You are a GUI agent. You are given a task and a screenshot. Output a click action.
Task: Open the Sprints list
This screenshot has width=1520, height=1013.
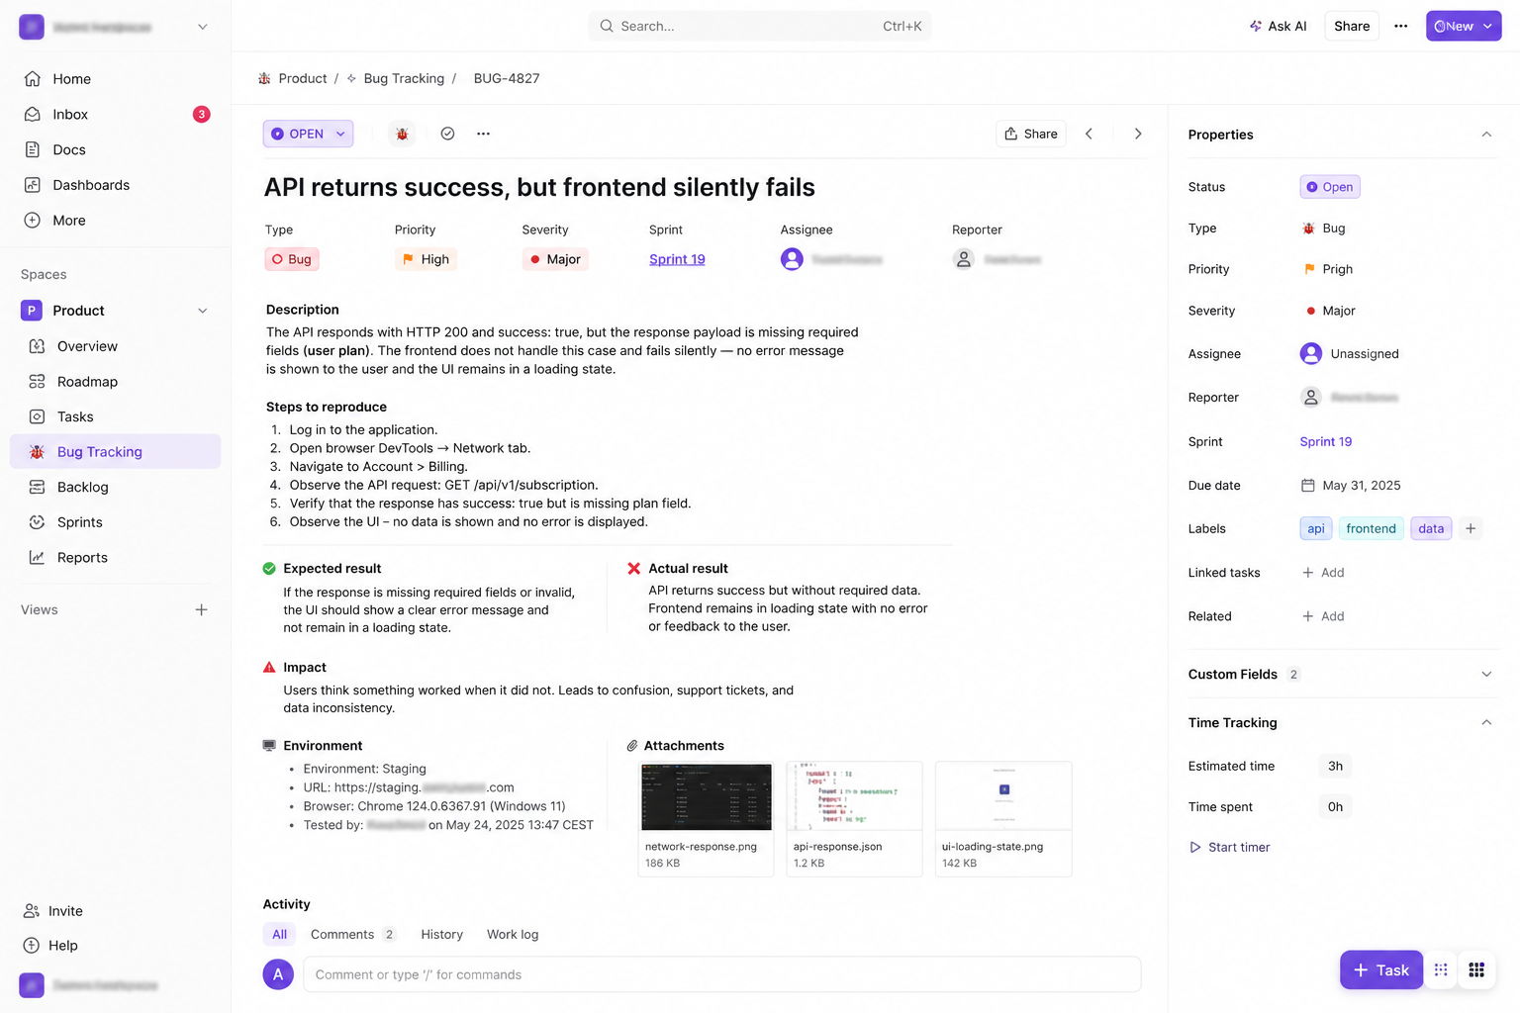tap(115, 522)
